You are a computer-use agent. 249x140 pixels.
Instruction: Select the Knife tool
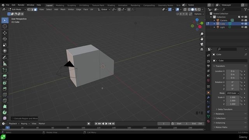5,100
